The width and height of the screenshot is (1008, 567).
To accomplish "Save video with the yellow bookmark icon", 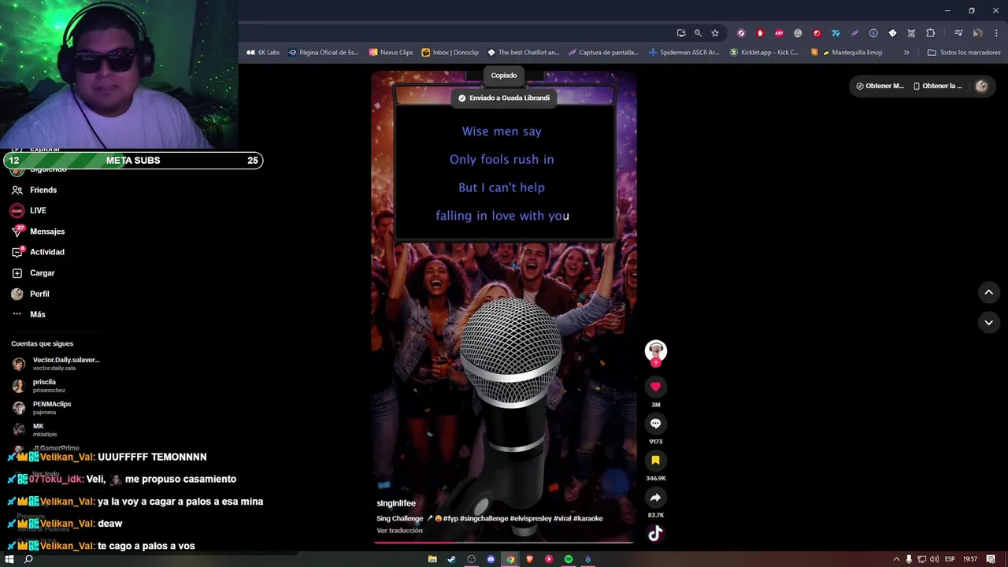I will click(x=655, y=461).
